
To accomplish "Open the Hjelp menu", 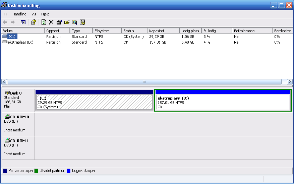I will point(45,14).
